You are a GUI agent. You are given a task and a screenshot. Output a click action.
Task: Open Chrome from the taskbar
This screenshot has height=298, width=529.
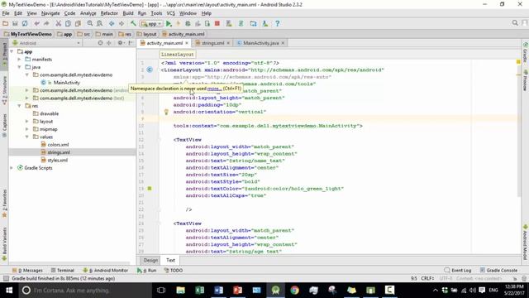[294, 291]
